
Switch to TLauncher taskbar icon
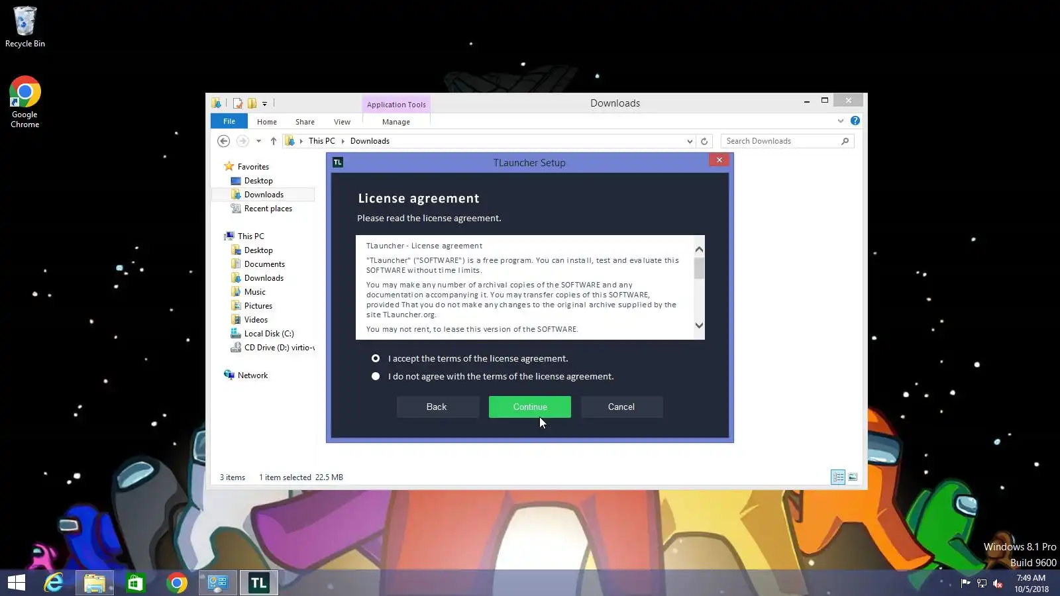[x=259, y=583]
